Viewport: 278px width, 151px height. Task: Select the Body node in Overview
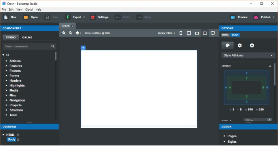12,140
